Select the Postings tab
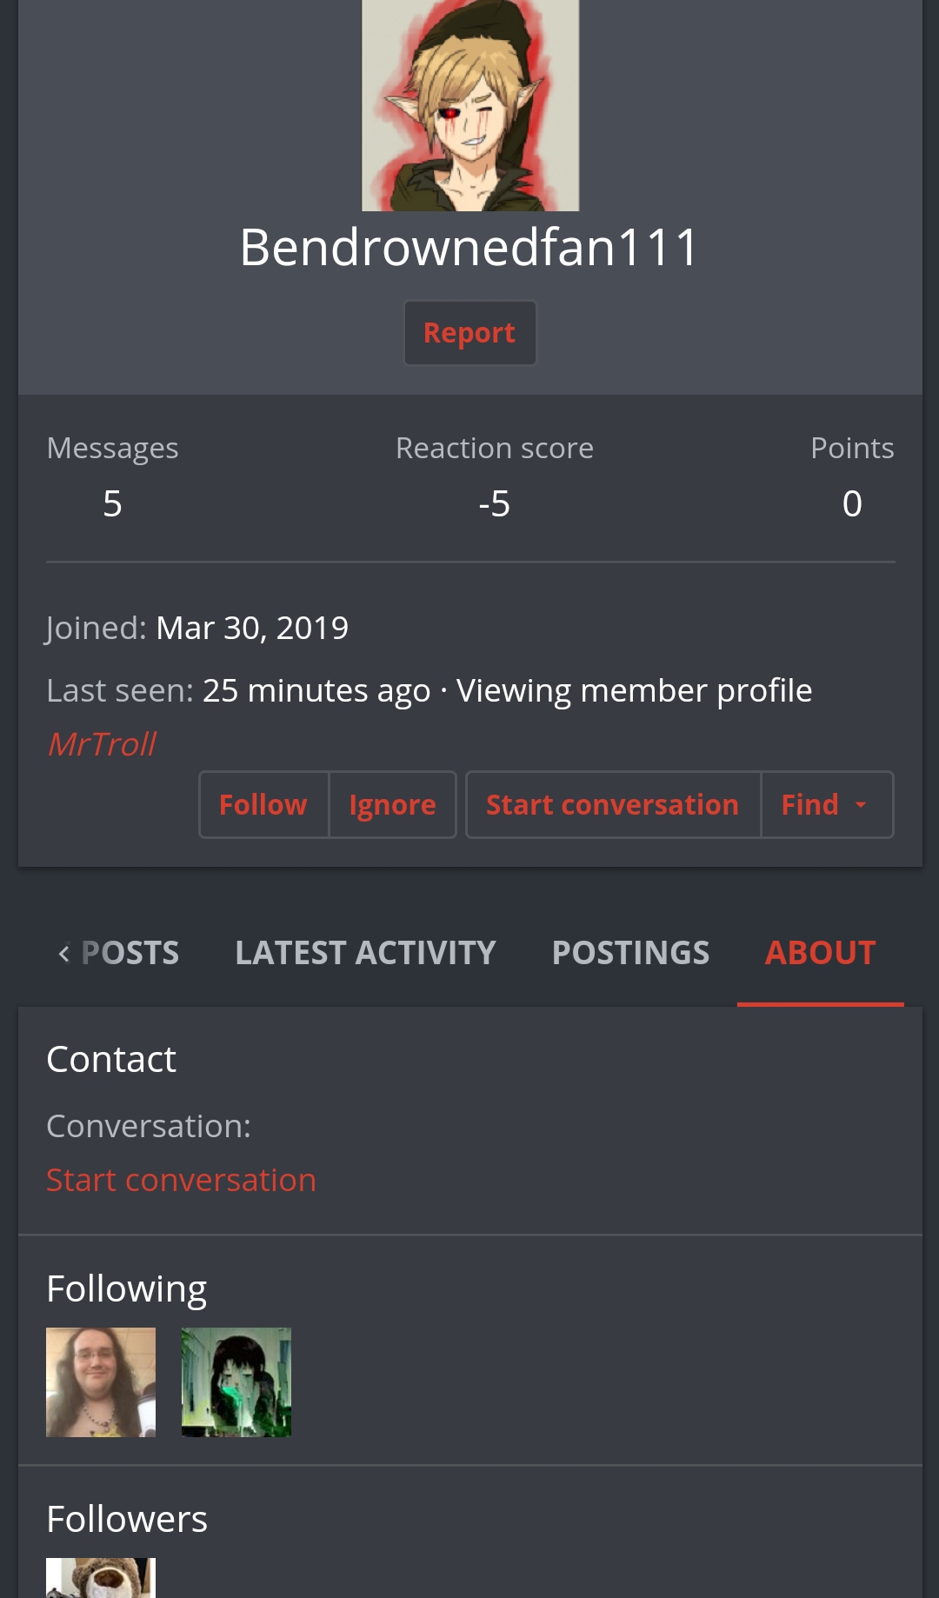Viewport: 939px width, 1598px height. coord(630,953)
